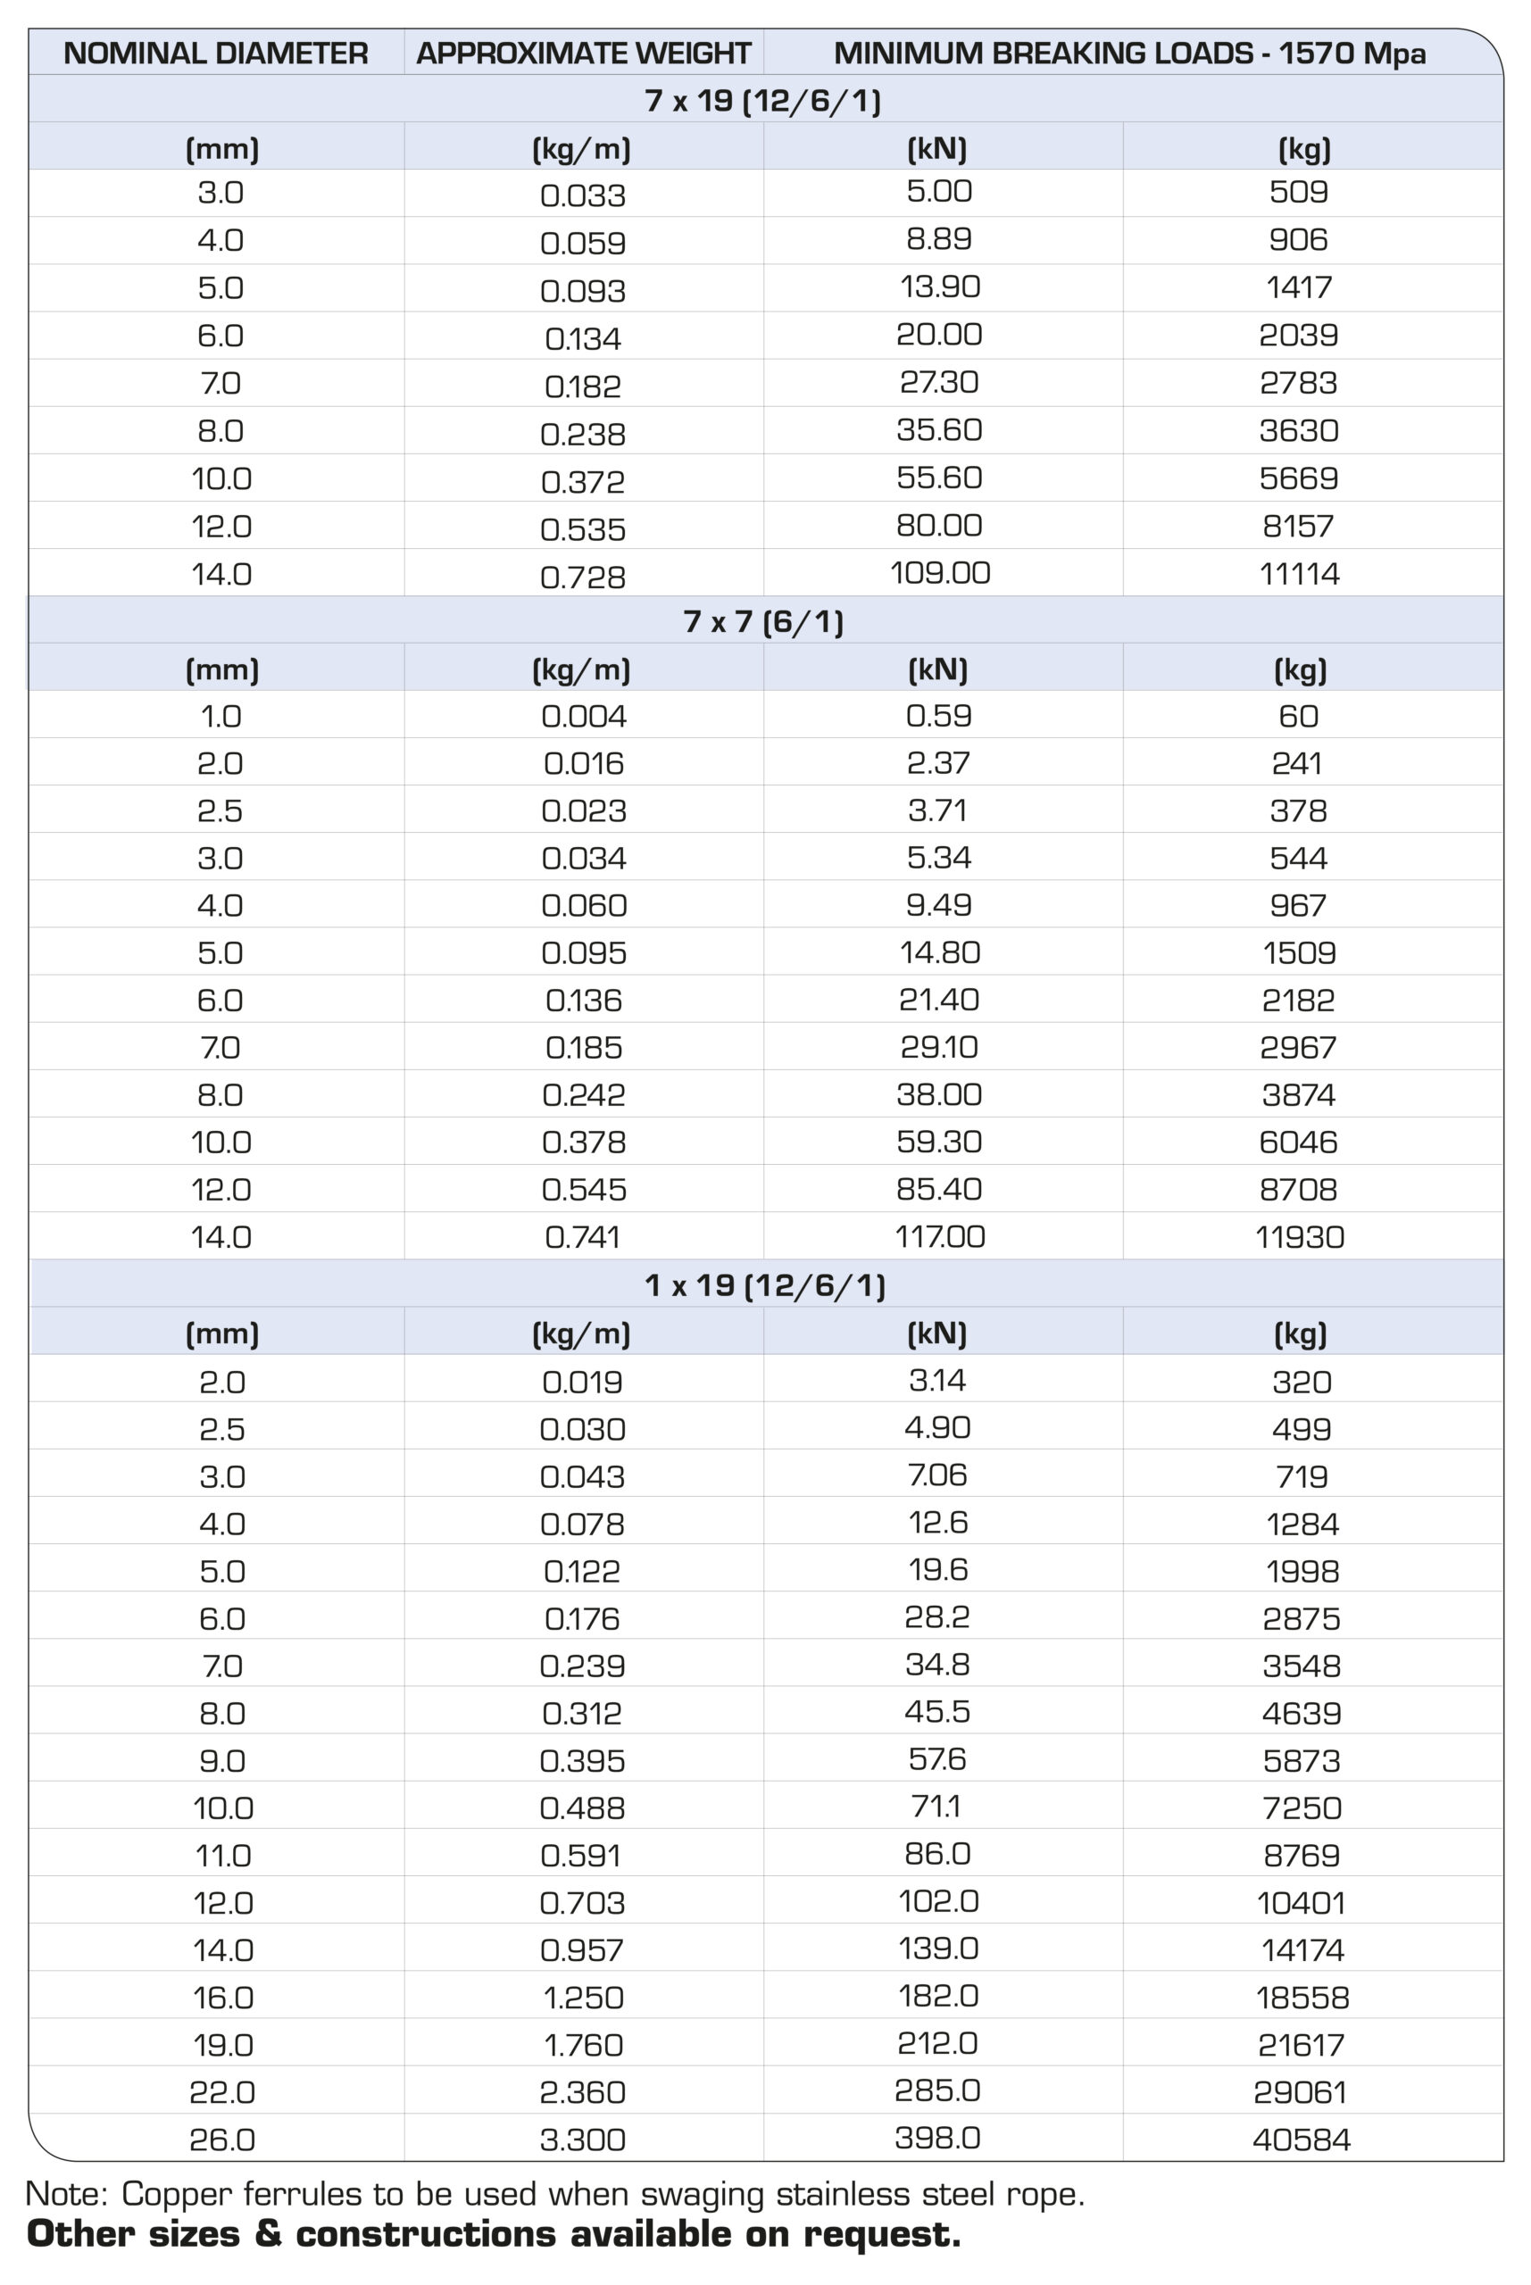Screen dimensions: 1531x2285
Task: Click the 9.0 mm diameter cell
Action: pos(222,1761)
